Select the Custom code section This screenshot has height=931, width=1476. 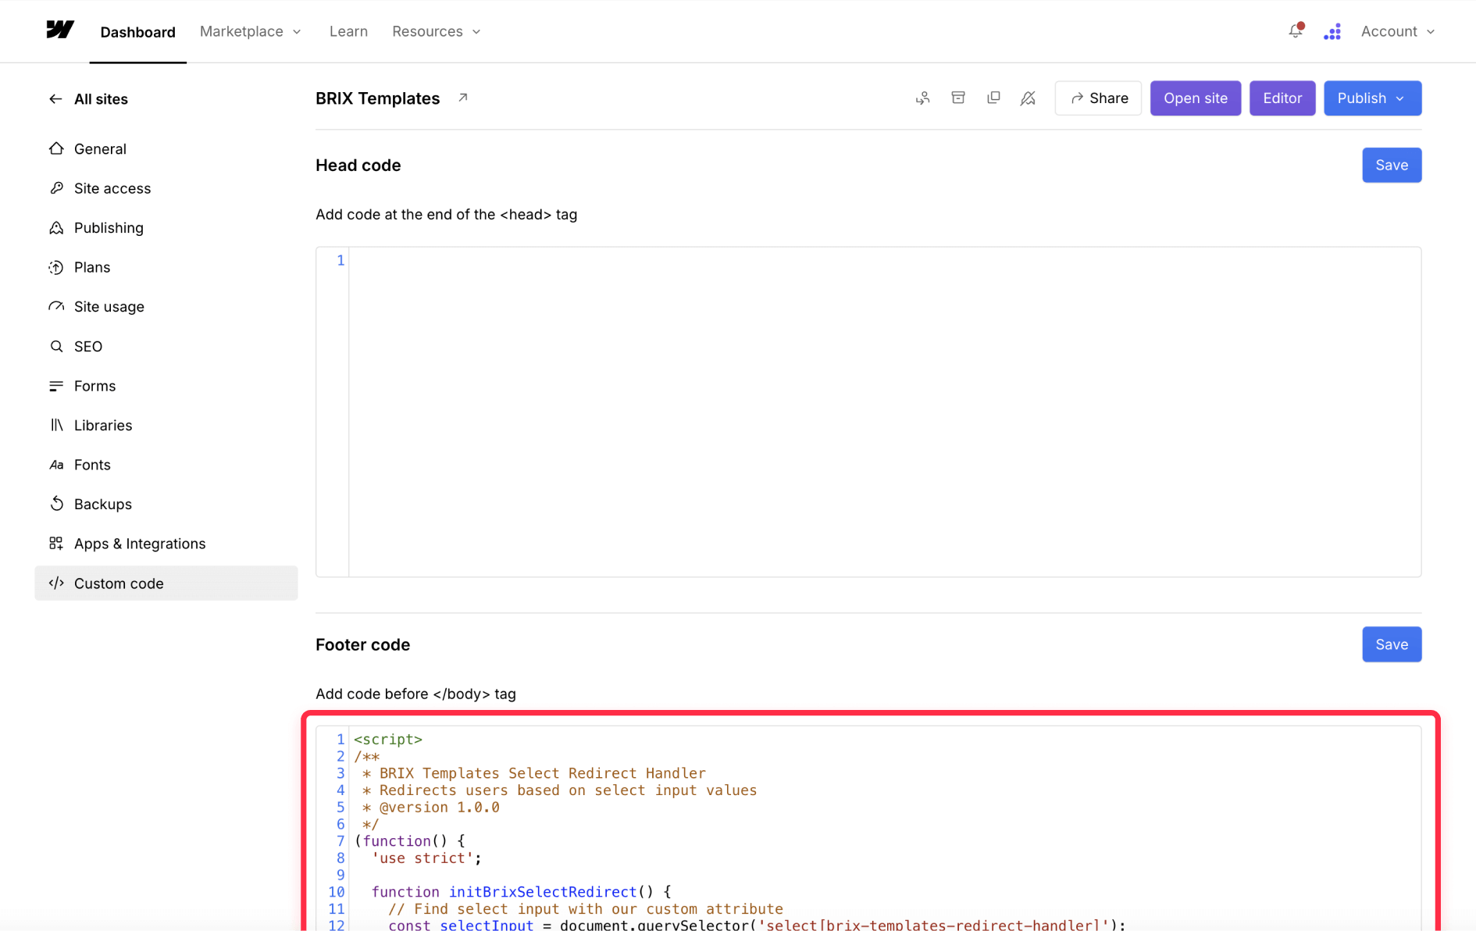point(166,583)
